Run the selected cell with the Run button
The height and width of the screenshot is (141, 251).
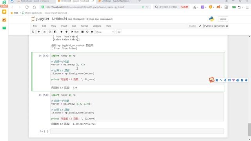point(75,32)
